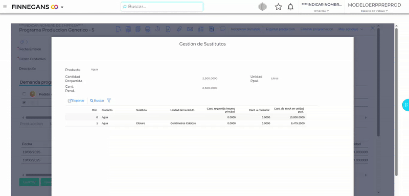Viewport: 409px width, 196px height.
Task: Click Cant. de stock en unidad ppal. header
Action: (x=289, y=110)
